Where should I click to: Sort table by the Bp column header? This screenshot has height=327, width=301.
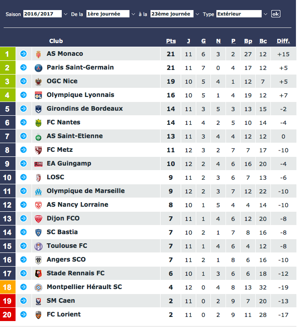pyautogui.click(x=248, y=41)
